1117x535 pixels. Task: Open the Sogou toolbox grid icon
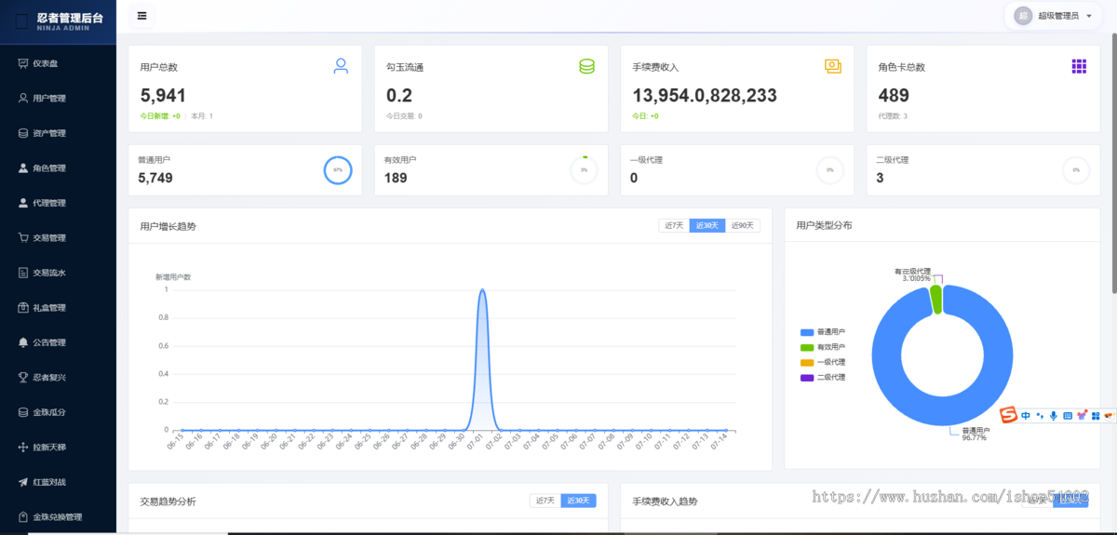(1096, 416)
